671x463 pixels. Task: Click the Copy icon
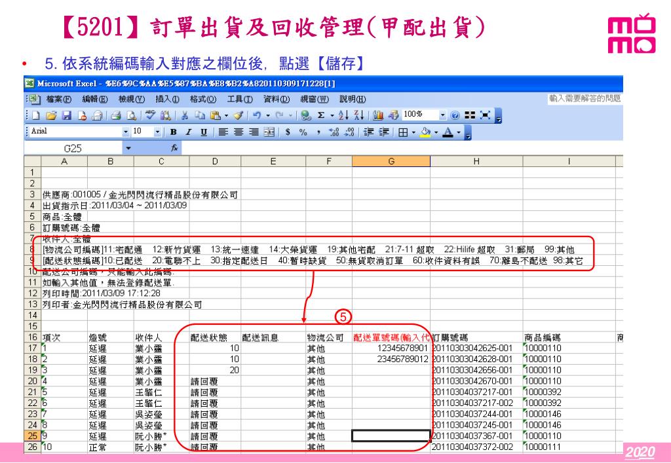[x=199, y=115]
